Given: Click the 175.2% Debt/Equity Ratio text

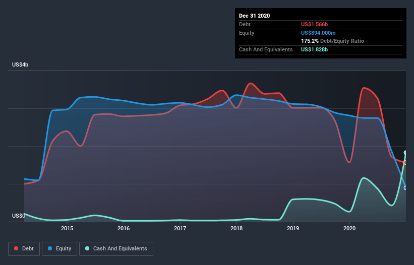Looking at the screenshot, I should click(x=332, y=41).
